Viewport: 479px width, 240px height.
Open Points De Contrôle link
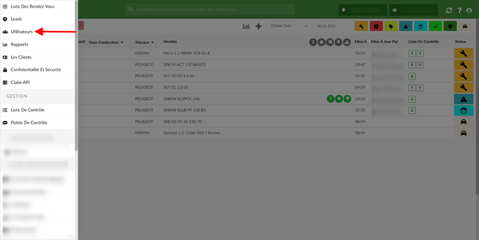coord(29,122)
